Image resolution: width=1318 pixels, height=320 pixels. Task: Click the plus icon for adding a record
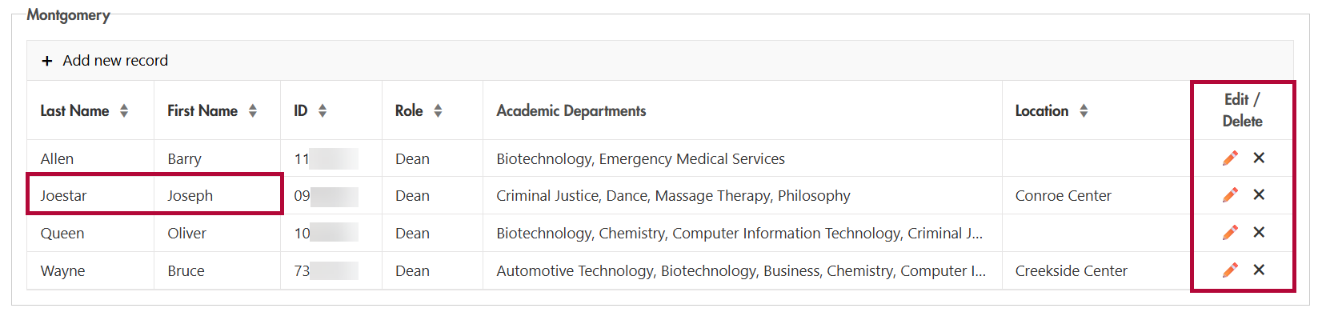47,61
